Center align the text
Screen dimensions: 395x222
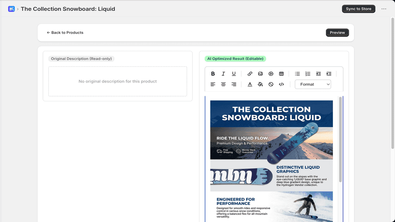[x=223, y=84]
